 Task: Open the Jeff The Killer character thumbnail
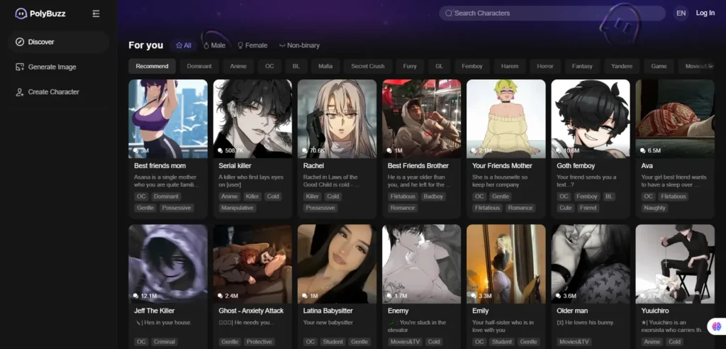[x=168, y=264]
